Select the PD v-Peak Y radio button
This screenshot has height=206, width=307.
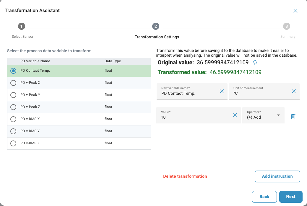(13, 95)
